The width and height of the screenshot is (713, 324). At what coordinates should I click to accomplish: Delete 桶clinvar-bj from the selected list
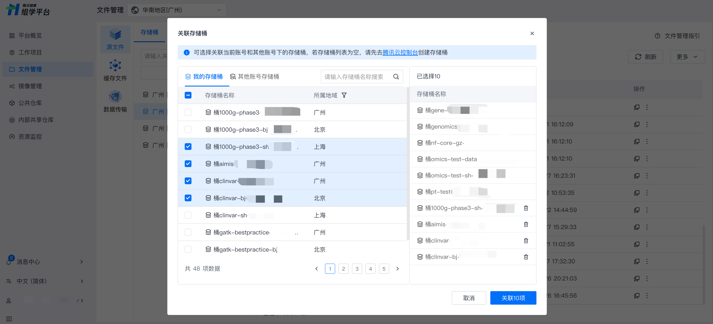[526, 257]
